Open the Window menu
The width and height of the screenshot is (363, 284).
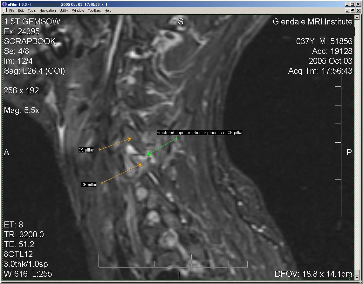78,10
